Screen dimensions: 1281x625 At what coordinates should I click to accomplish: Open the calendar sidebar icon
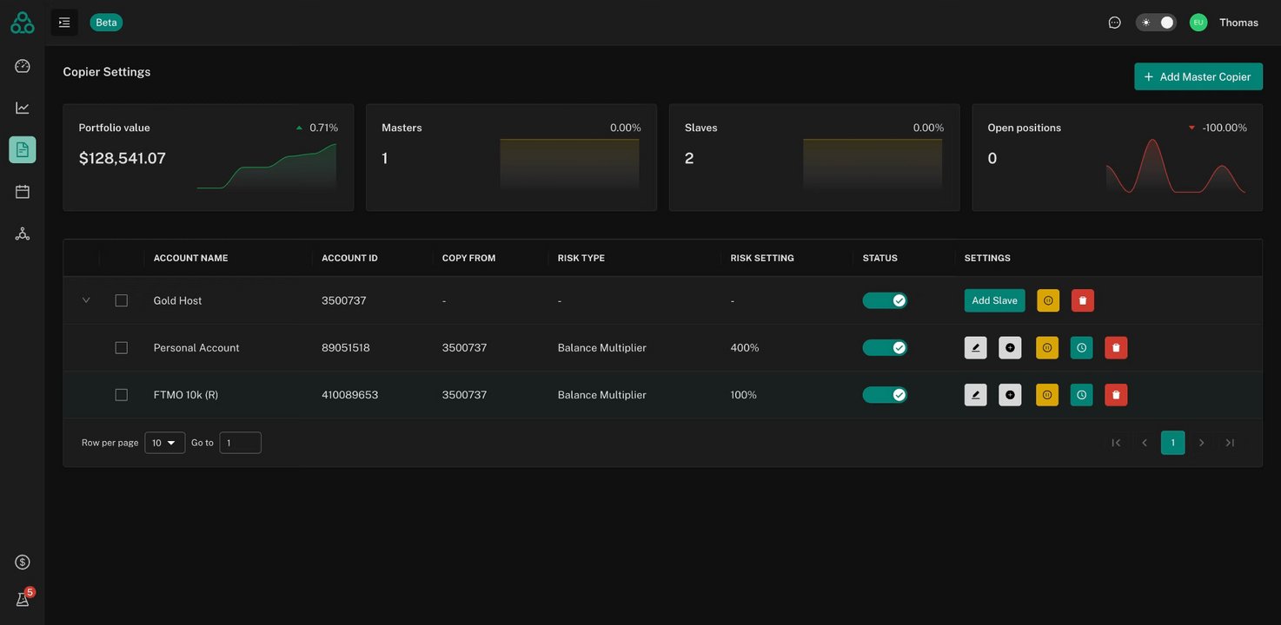[x=23, y=192]
